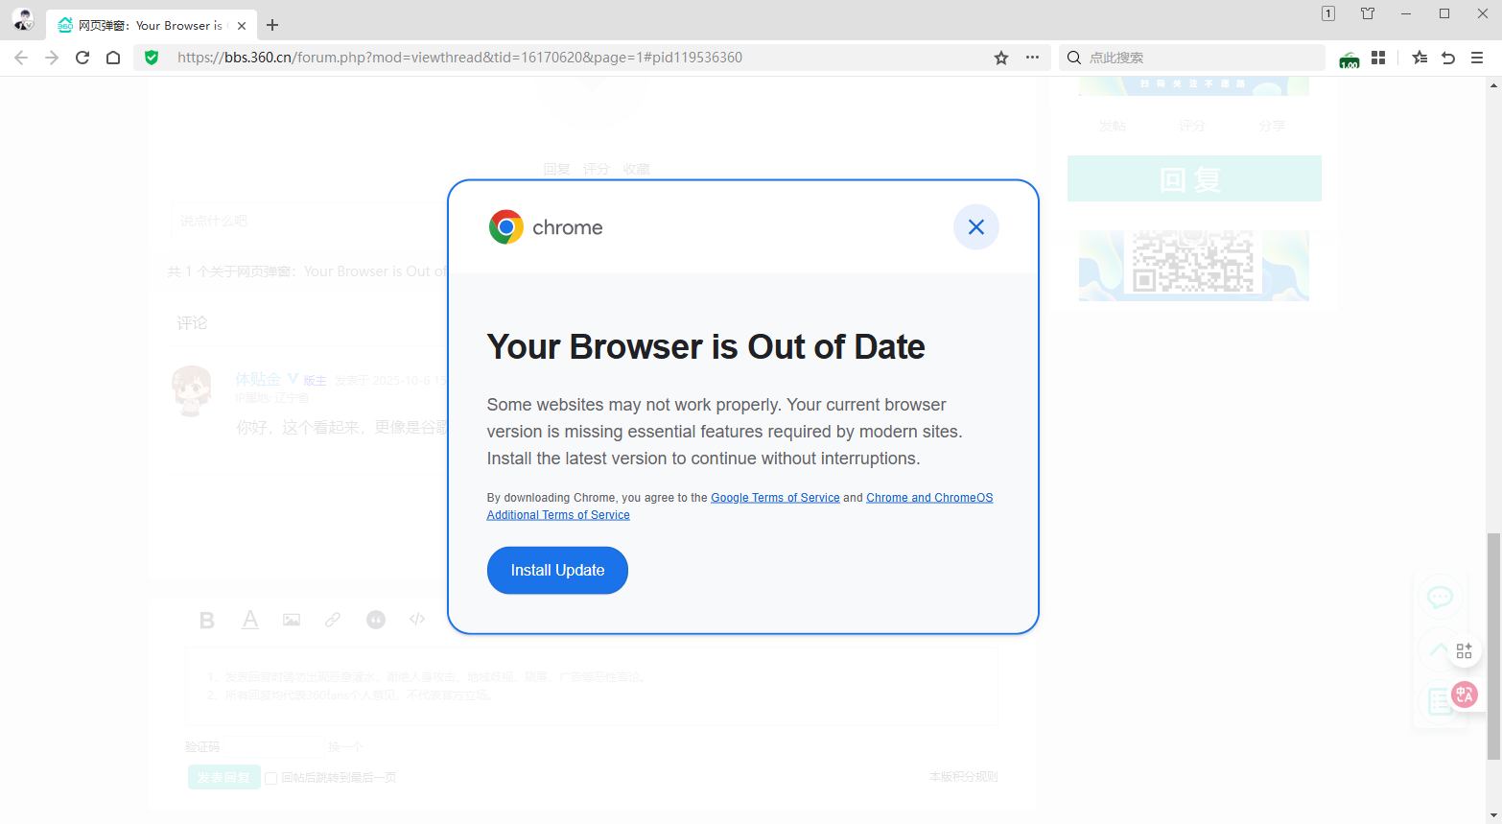Open Chrome and ChromeOS terms link

pos(929,498)
